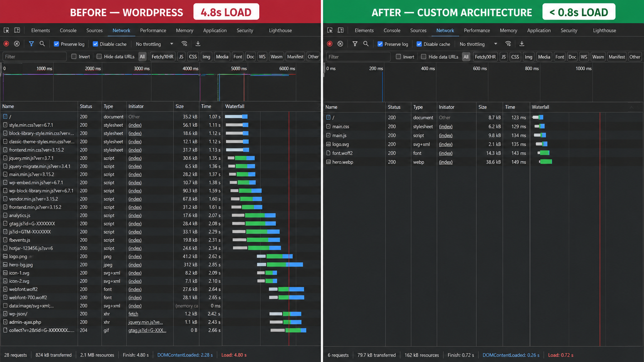Export HAR download icon in left panel
Screen dimensions: 644x362
198,44
